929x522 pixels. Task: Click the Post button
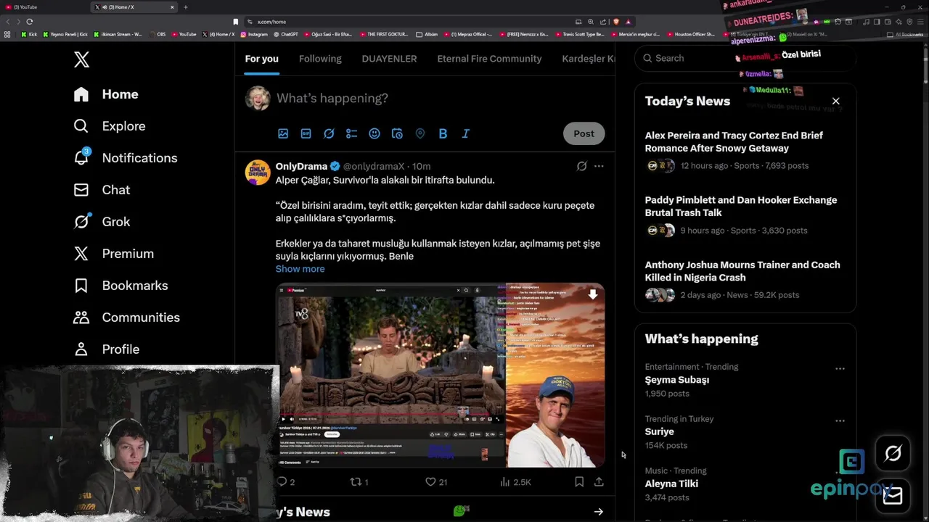[584, 133]
